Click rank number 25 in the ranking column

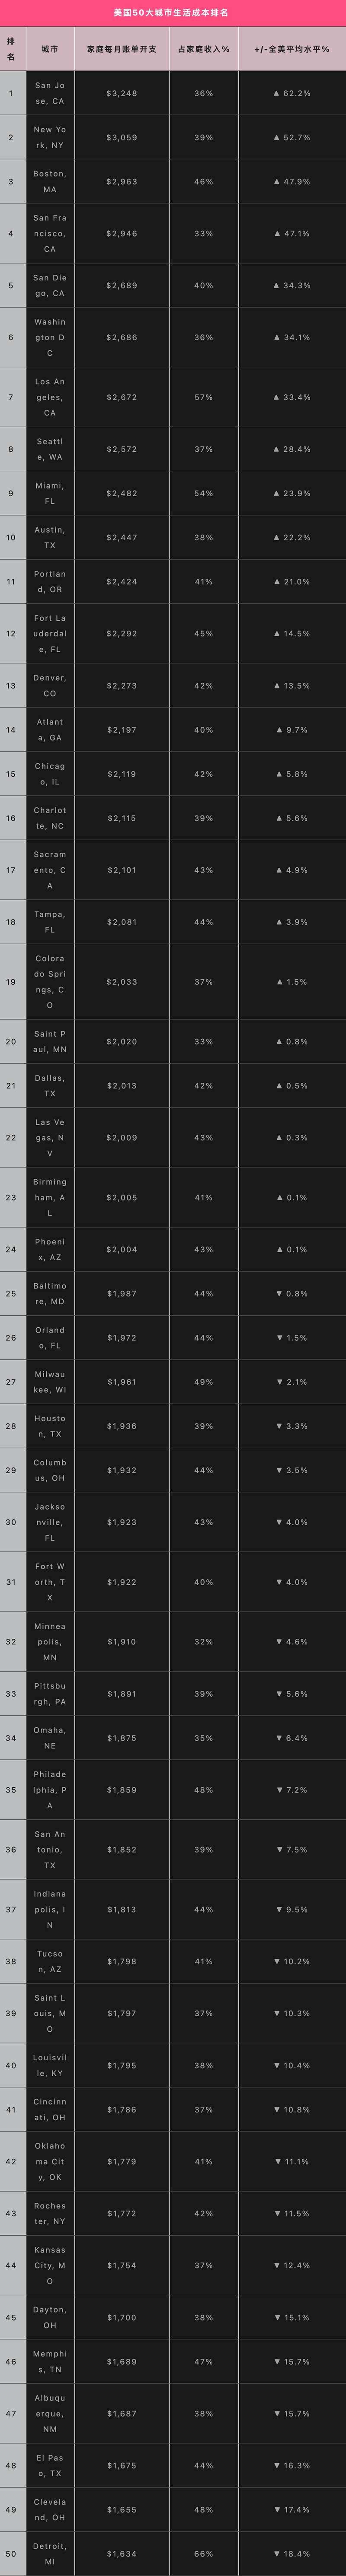11,1293
